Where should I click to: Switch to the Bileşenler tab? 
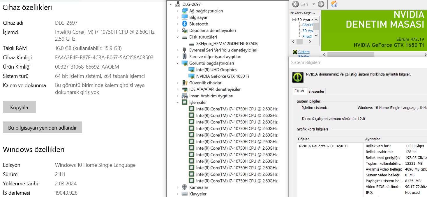tap(316, 91)
